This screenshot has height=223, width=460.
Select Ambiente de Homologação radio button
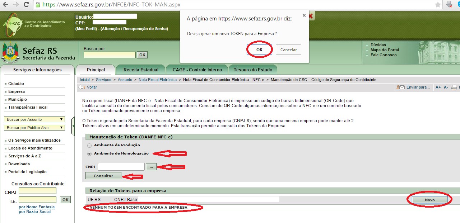pyautogui.click(x=89, y=153)
